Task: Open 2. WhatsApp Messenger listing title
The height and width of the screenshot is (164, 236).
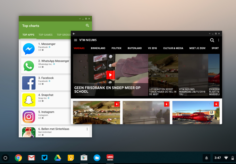Action: [54, 61]
